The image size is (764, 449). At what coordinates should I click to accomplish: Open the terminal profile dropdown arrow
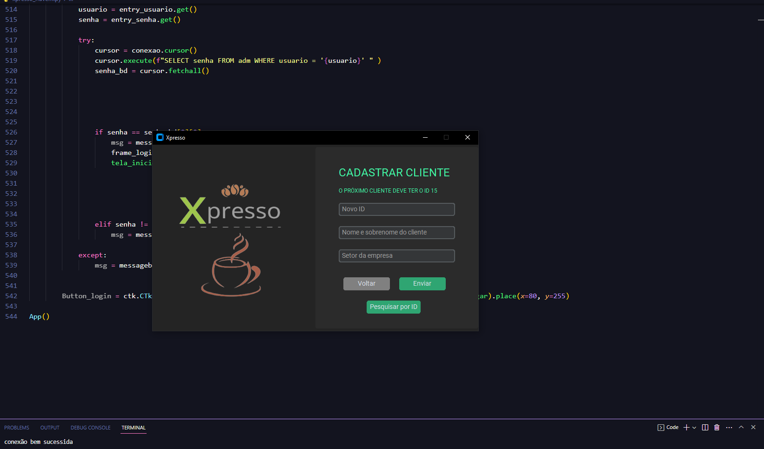[x=694, y=427]
